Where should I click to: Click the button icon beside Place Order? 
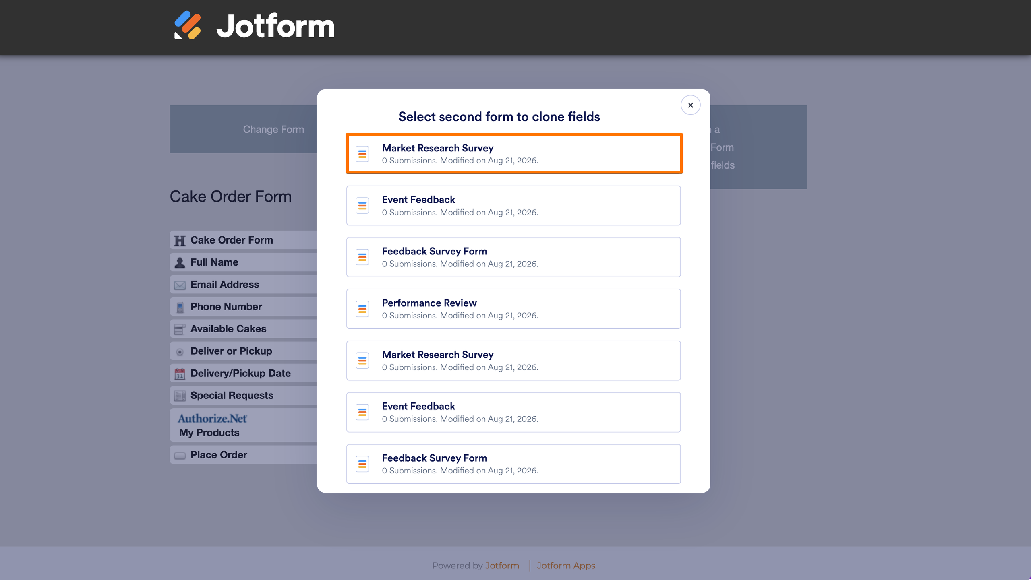[x=180, y=455]
